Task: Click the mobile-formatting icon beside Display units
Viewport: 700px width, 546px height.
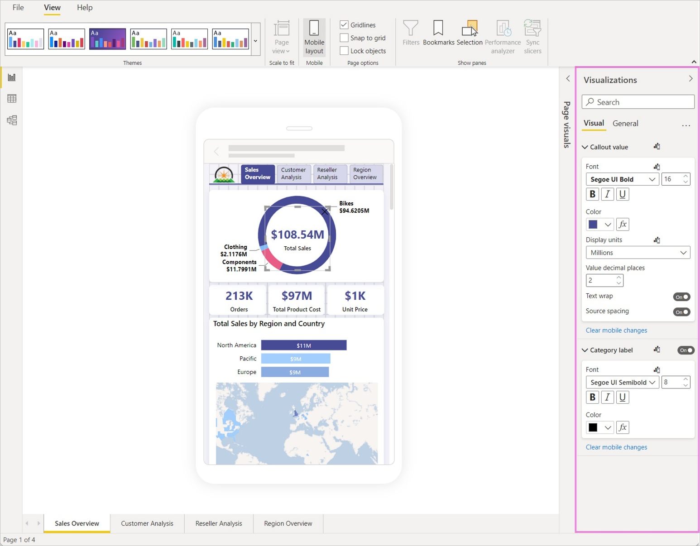Action: point(657,240)
